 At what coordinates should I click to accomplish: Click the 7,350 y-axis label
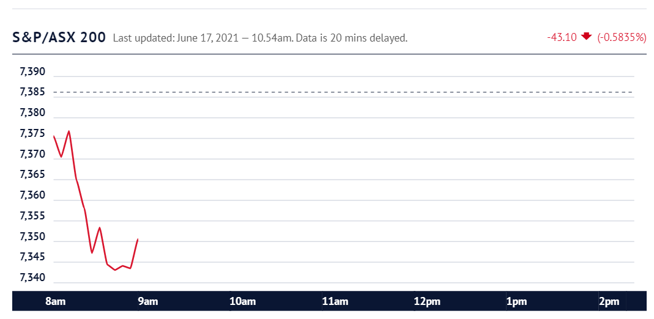pos(32,237)
